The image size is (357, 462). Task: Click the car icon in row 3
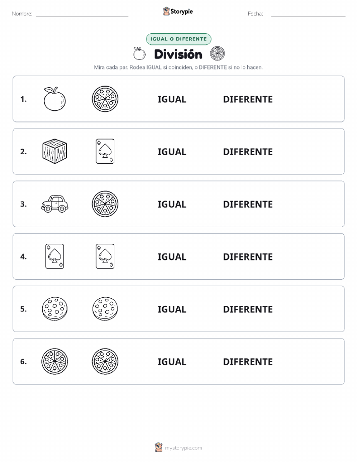point(55,204)
